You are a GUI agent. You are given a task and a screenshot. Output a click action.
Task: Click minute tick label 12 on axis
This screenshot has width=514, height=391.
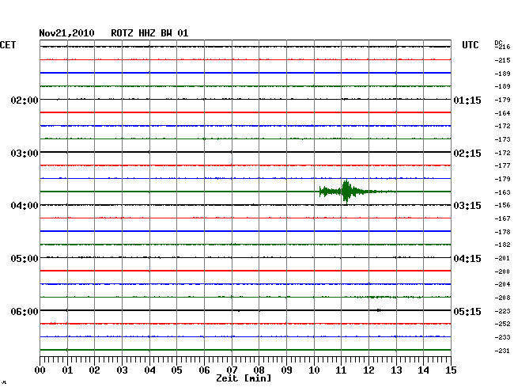(x=368, y=370)
